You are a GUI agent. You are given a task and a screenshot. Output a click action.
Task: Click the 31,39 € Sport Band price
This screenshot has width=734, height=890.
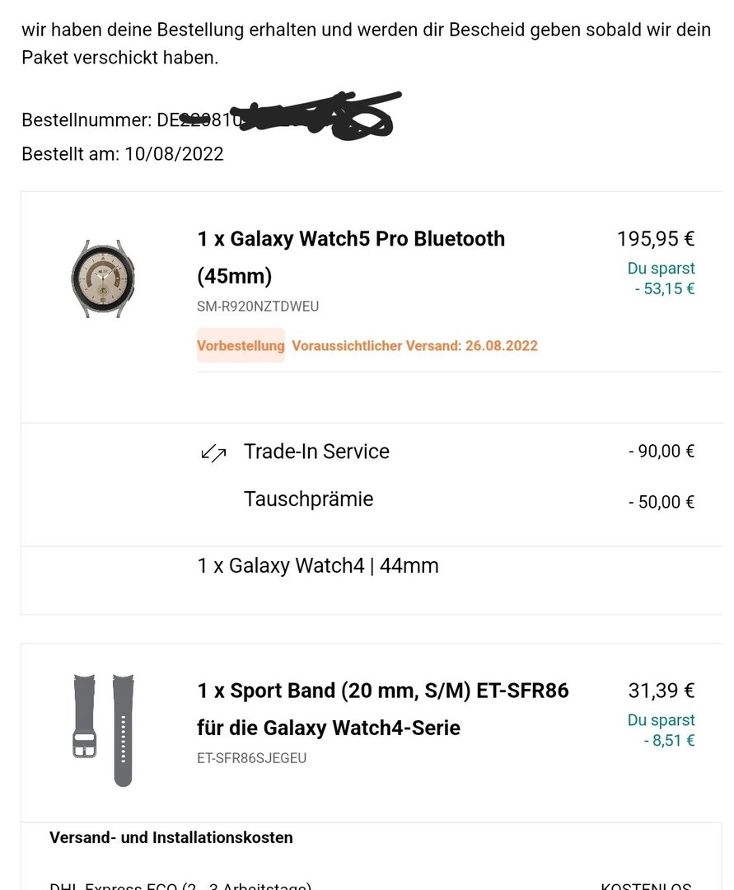click(662, 691)
